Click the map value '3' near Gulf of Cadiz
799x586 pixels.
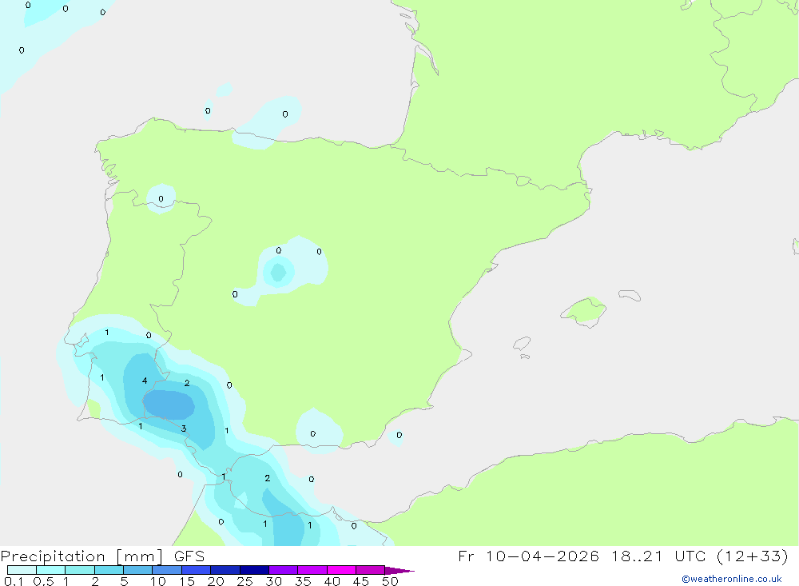pos(184,429)
